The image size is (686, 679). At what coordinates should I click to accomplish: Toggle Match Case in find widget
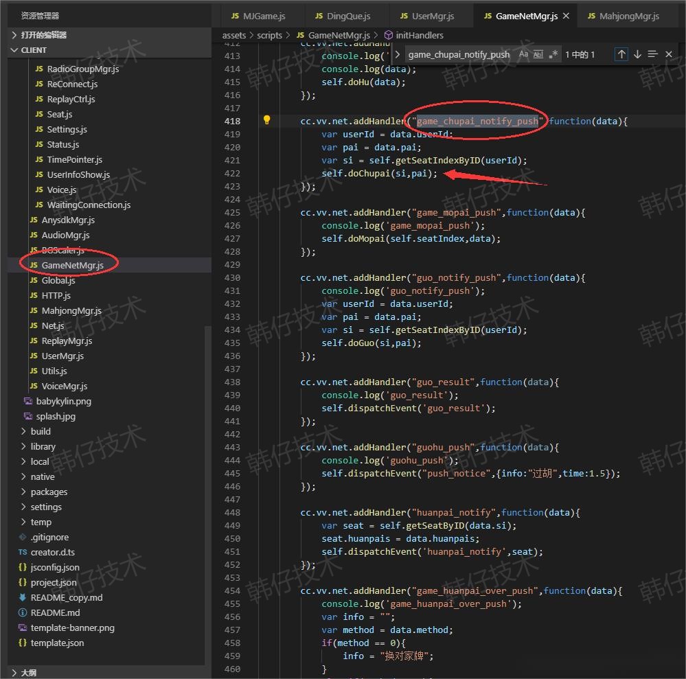524,54
